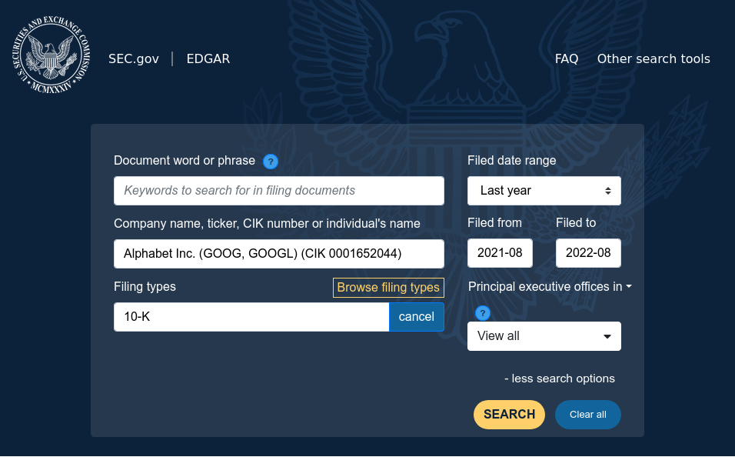Click the Clear all button
This screenshot has height=457, width=735.
(x=588, y=415)
